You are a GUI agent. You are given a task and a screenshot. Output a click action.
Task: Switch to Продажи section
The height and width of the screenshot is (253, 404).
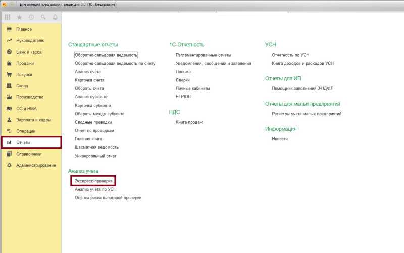click(x=25, y=63)
